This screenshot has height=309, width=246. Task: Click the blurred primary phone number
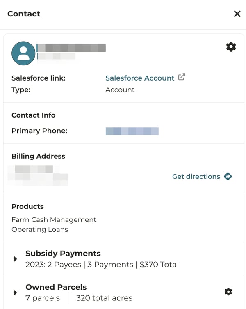point(132,131)
